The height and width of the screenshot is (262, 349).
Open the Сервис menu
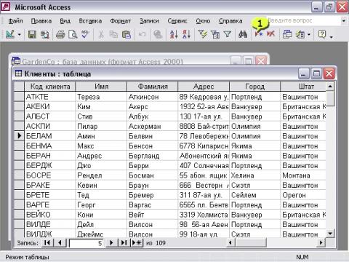click(177, 21)
